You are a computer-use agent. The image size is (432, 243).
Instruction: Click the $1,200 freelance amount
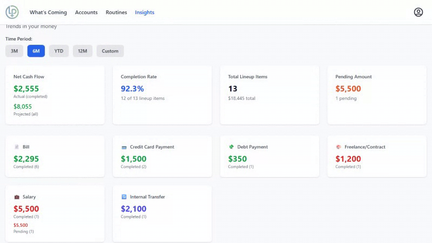pyautogui.click(x=348, y=159)
